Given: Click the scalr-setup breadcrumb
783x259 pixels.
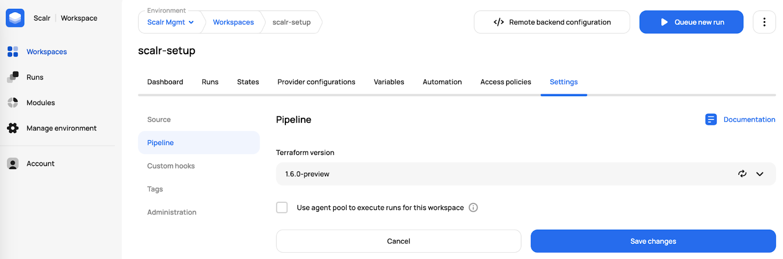Looking at the screenshot, I should pos(292,22).
